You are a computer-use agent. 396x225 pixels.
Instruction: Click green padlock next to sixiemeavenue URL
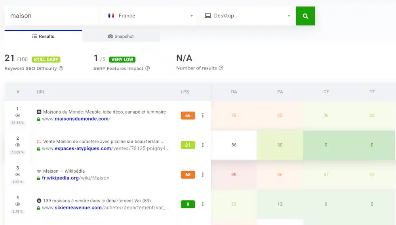[x=38, y=208]
